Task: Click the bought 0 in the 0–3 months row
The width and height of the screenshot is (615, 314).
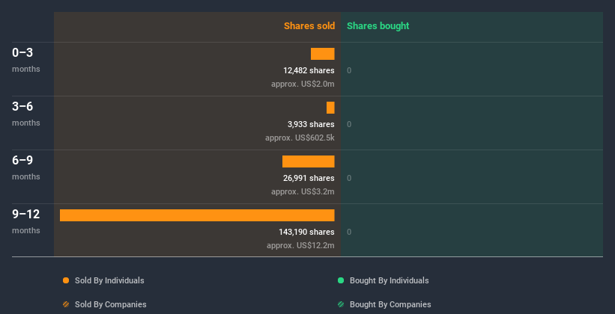Action: point(349,70)
